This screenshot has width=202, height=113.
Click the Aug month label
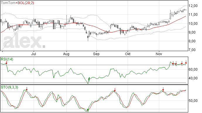[66, 54]
